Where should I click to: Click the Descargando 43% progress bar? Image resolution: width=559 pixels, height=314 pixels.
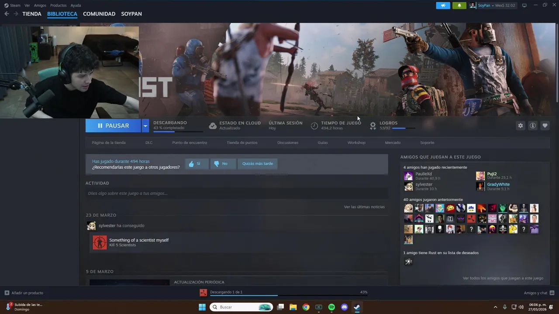[x=178, y=131]
